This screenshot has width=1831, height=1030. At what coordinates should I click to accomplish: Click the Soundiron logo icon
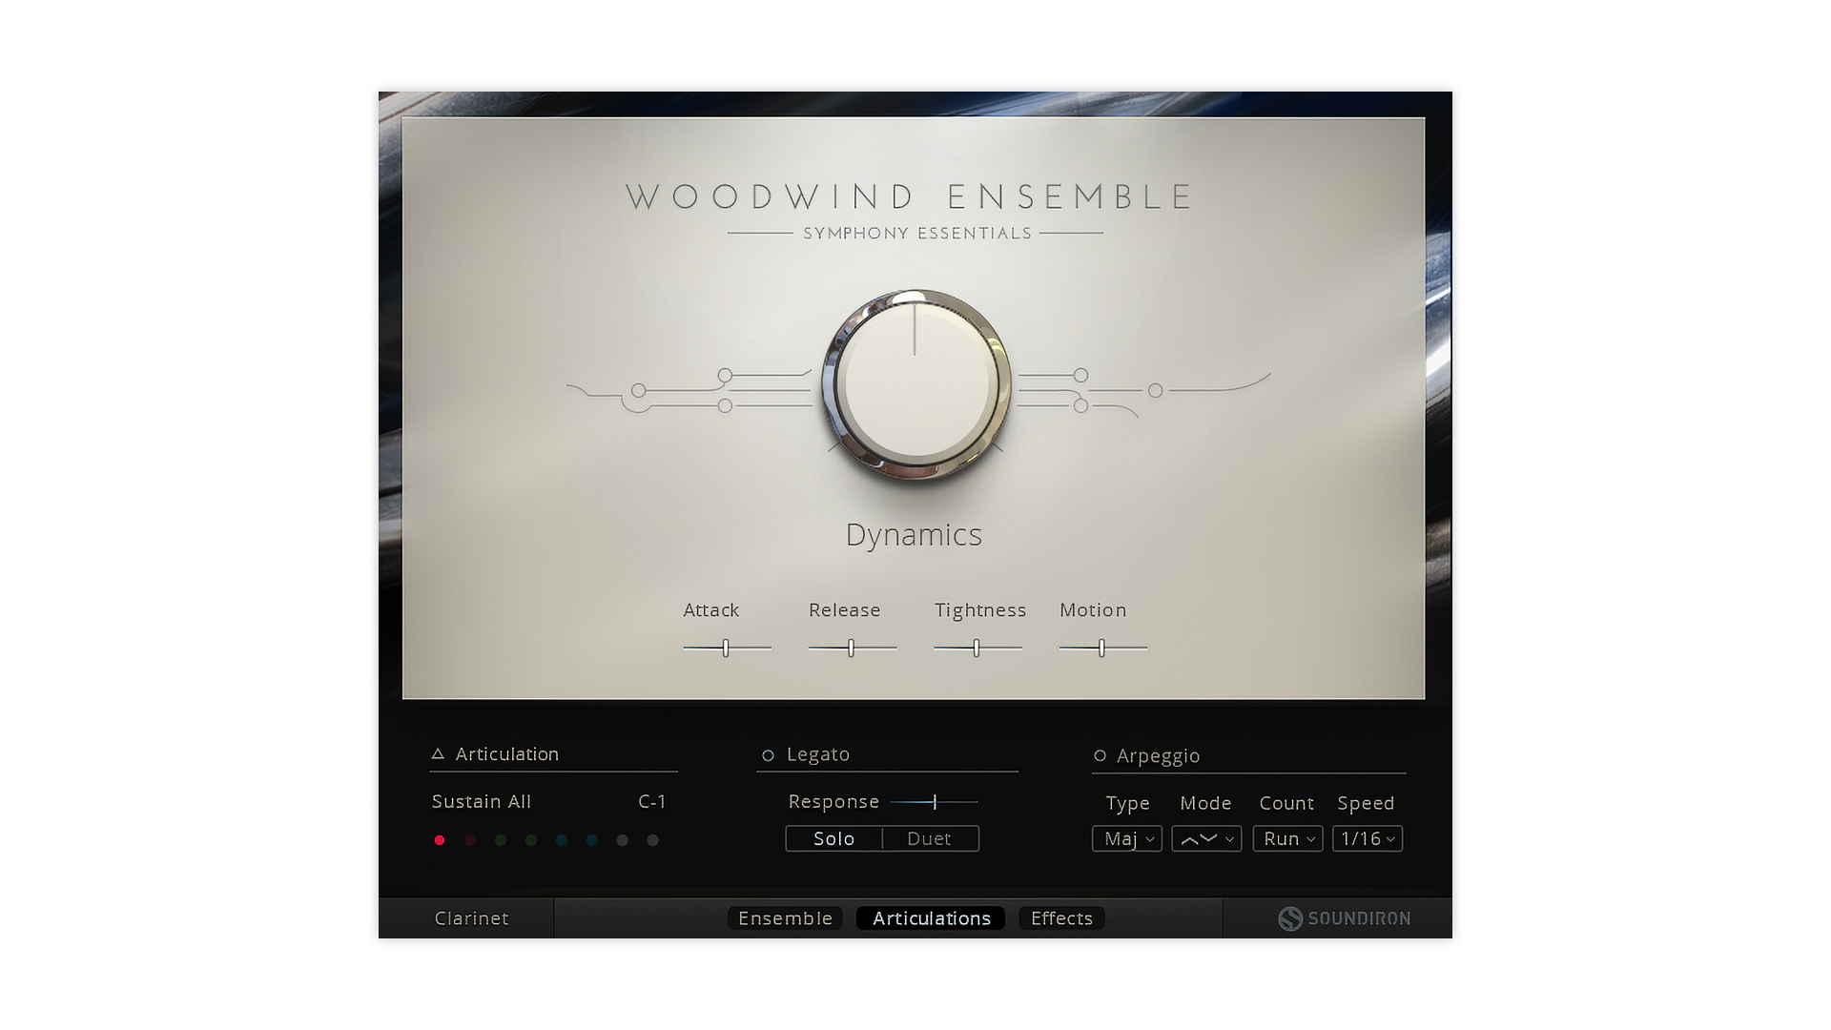point(1290,918)
